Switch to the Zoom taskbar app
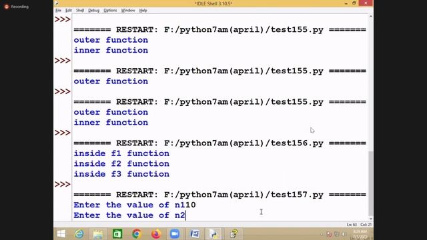 [175, 234]
